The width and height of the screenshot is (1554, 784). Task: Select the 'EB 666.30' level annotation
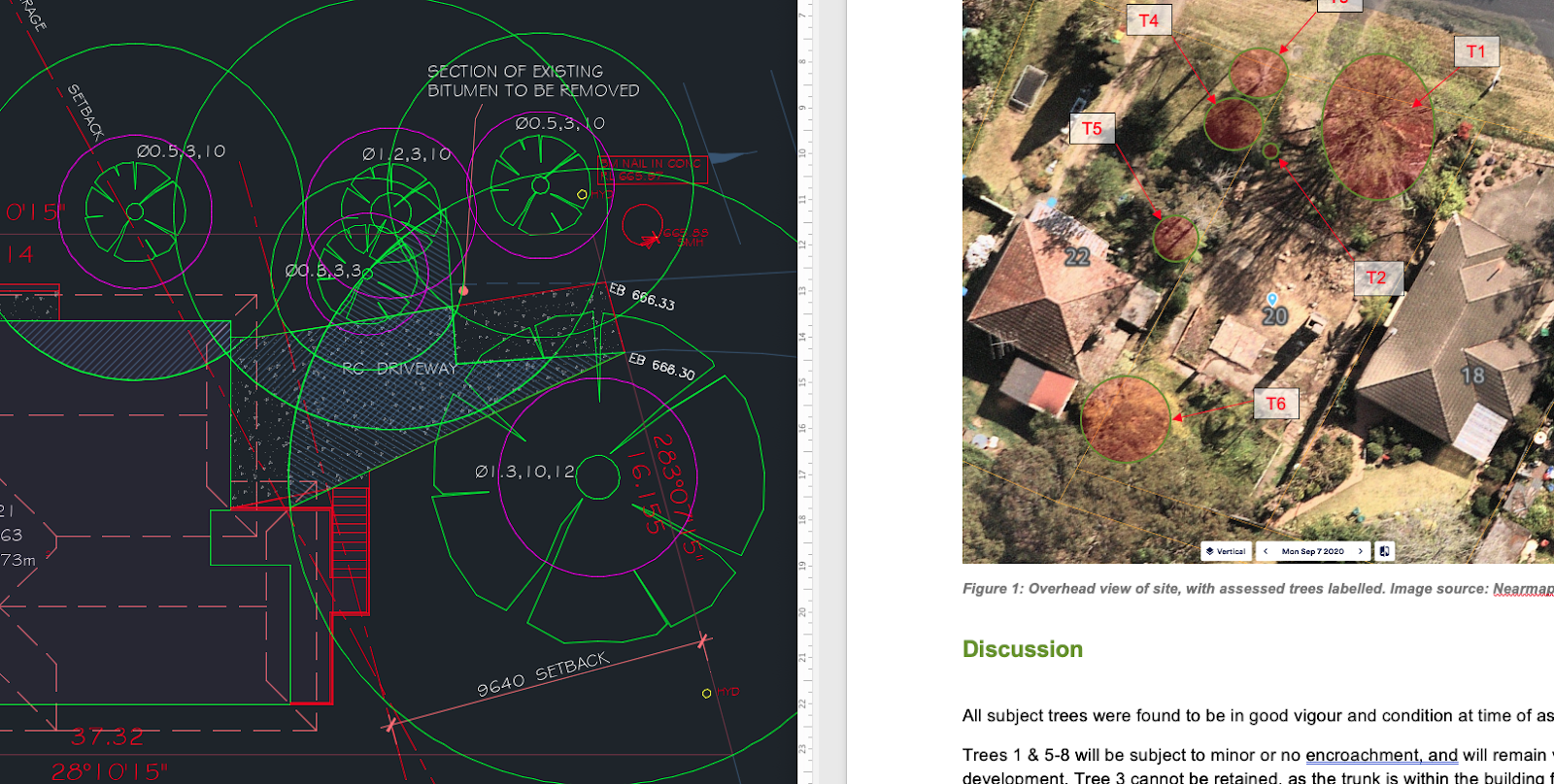click(662, 366)
